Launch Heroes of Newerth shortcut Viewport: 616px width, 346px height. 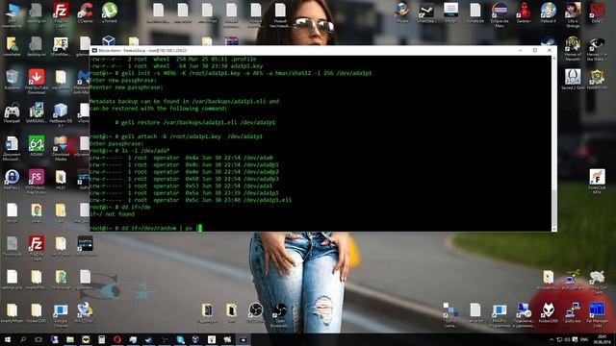click(573, 48)
